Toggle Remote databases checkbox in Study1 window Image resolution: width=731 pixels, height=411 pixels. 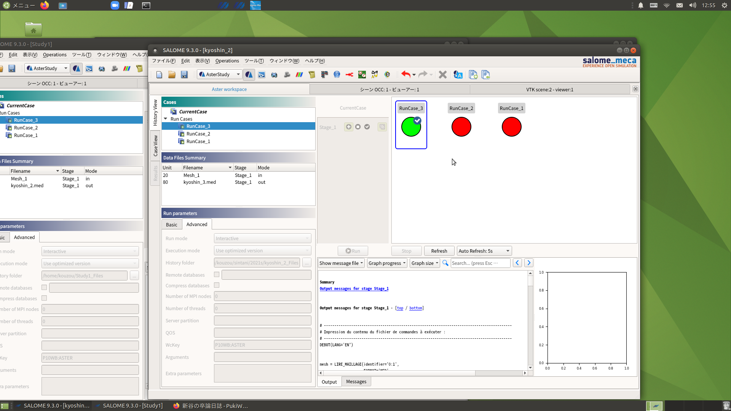point(44,287)
